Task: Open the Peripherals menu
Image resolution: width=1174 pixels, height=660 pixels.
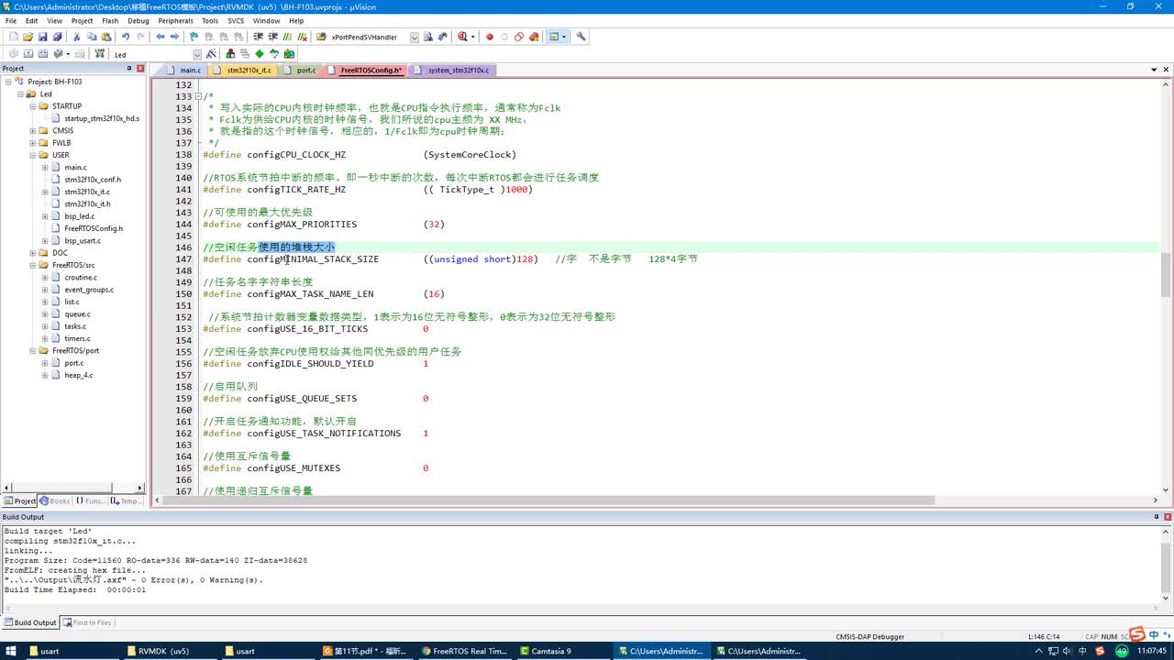Action: [175, 20]
